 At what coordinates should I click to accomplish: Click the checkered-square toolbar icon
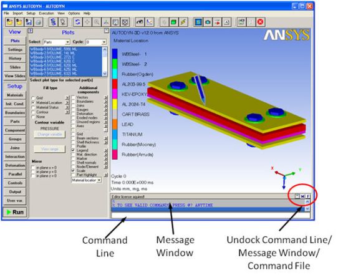coord(125,22)
